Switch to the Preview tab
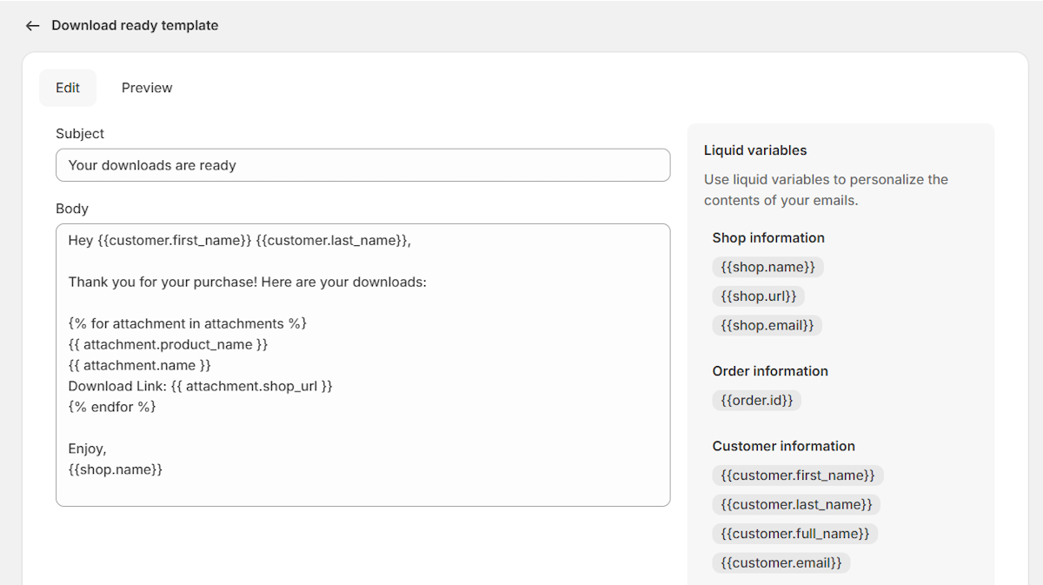Image resolution: width=1043 pixels, height=585 pixels. 147,88
